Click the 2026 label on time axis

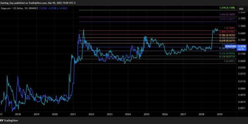click(165, 114)
